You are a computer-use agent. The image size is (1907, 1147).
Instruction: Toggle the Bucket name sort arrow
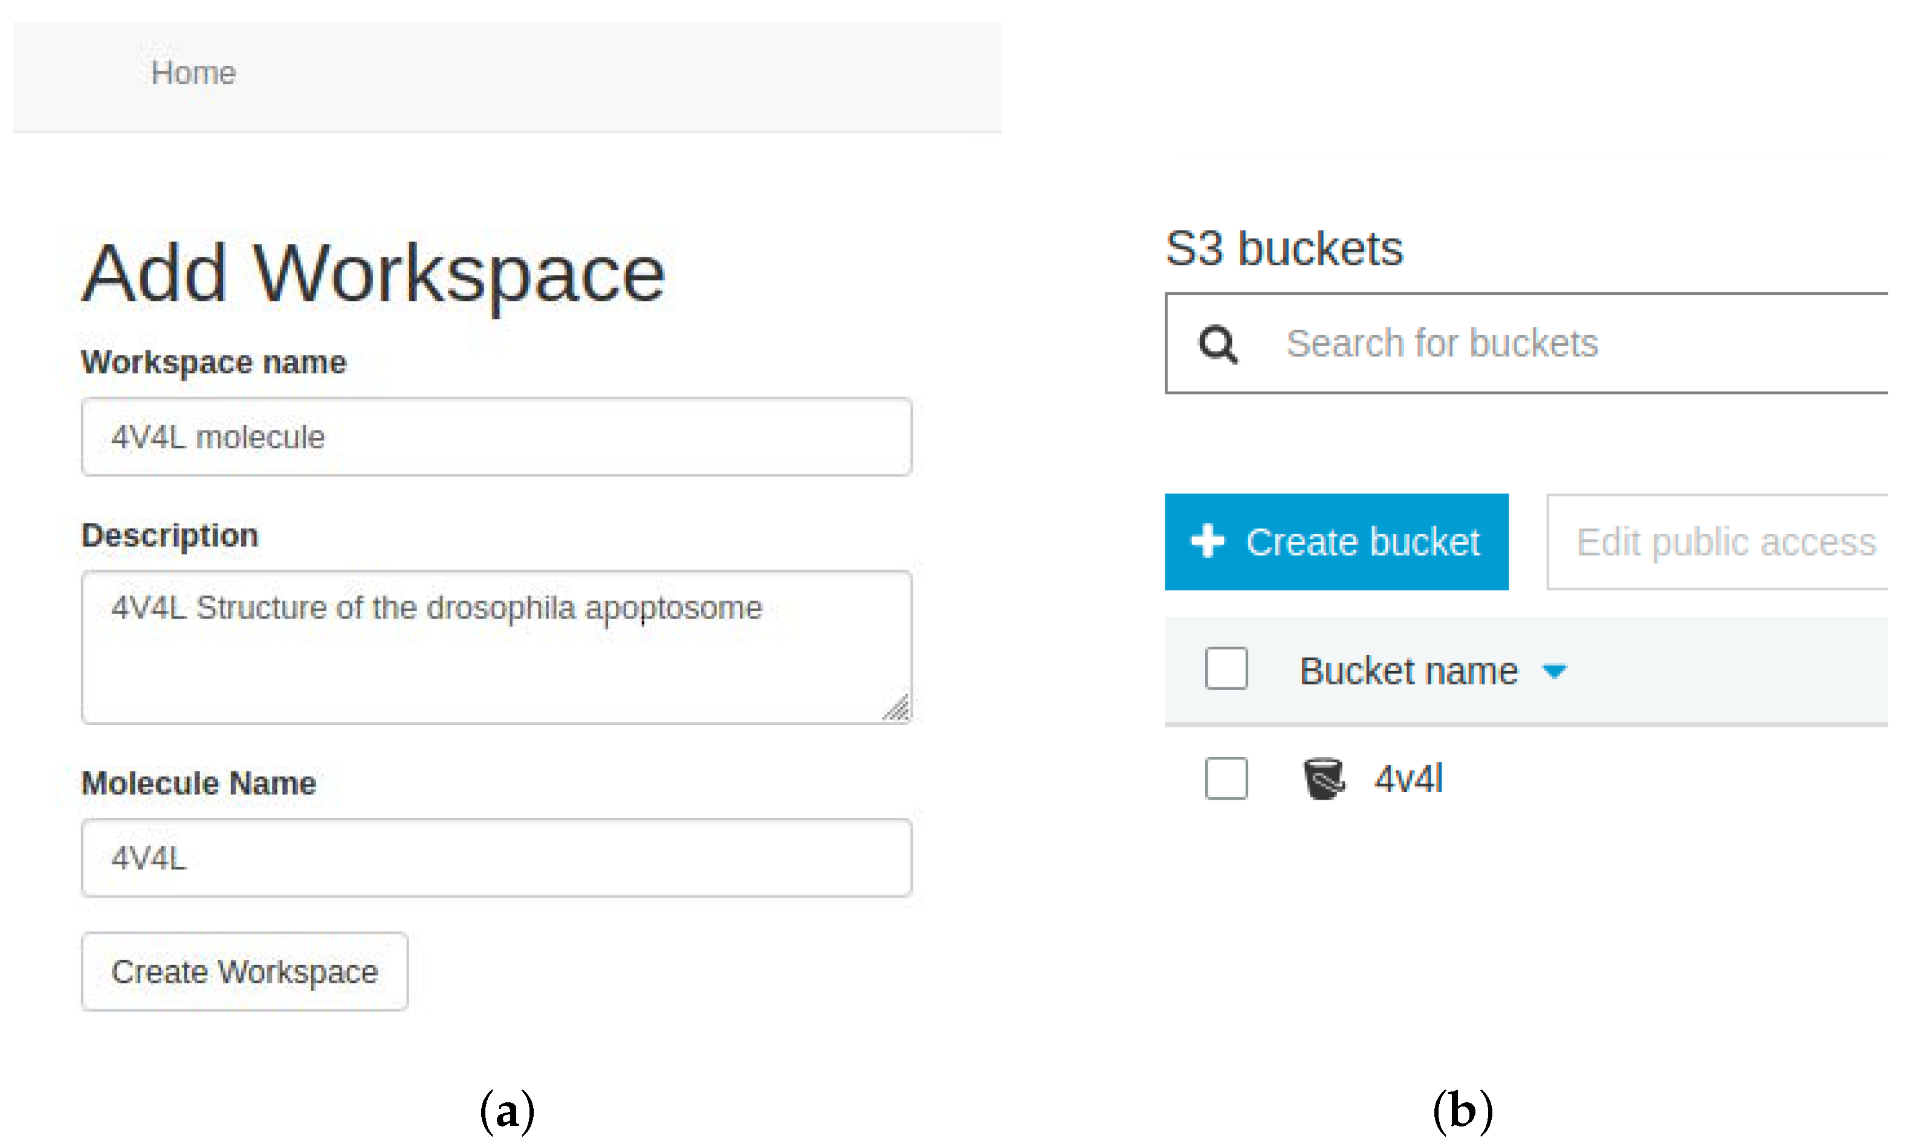(x=1553, y=671)
